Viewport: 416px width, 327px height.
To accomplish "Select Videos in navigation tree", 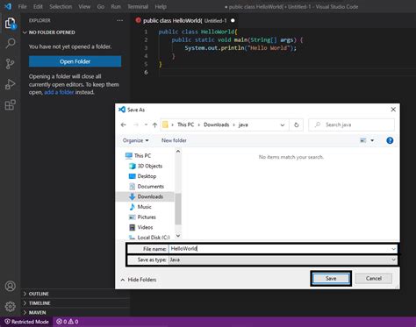I will [x=141, y=227].
